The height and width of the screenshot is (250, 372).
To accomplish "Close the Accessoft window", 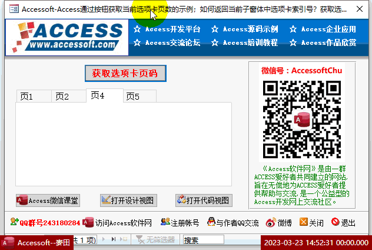I will (x=360, y=9).
